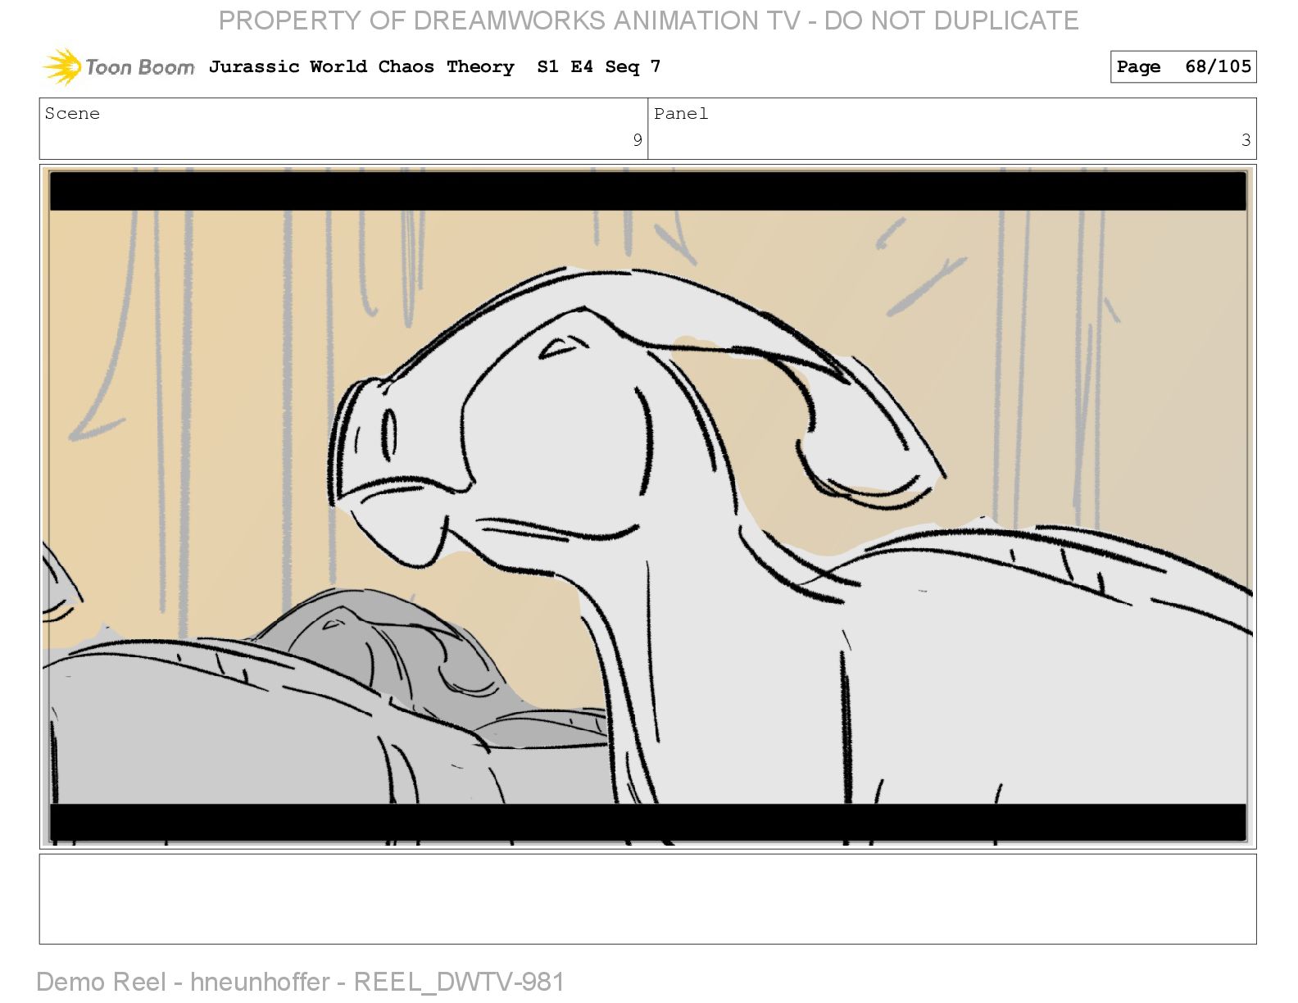Viewport: 1298px width, 1003px height.
Task: Click the storyboard panel drawing of the dinosaur
Action: coord(647,506)
